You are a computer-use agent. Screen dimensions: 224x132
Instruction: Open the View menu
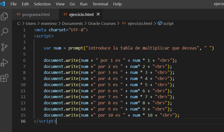(60, 4)
